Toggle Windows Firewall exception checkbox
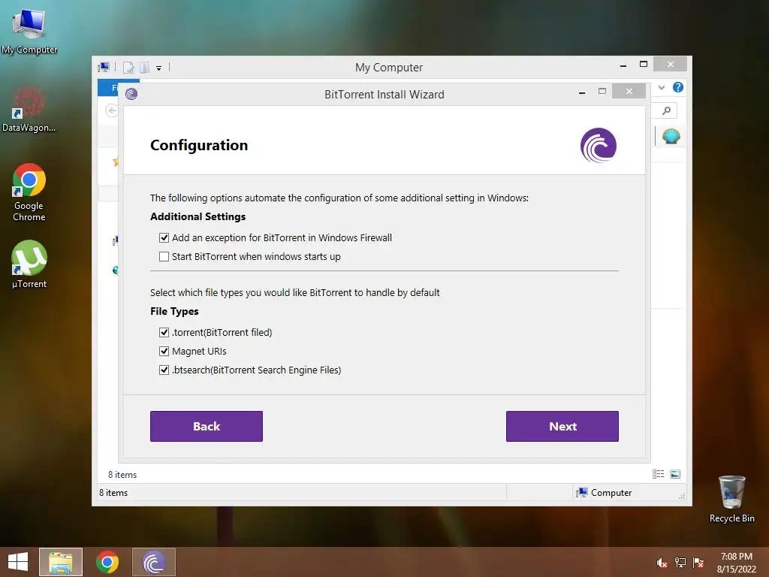This screenshot has height=577, width=769. [x=164, y=238]
